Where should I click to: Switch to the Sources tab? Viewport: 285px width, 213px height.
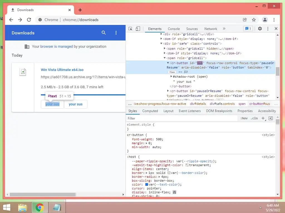(x=192, y=29)
